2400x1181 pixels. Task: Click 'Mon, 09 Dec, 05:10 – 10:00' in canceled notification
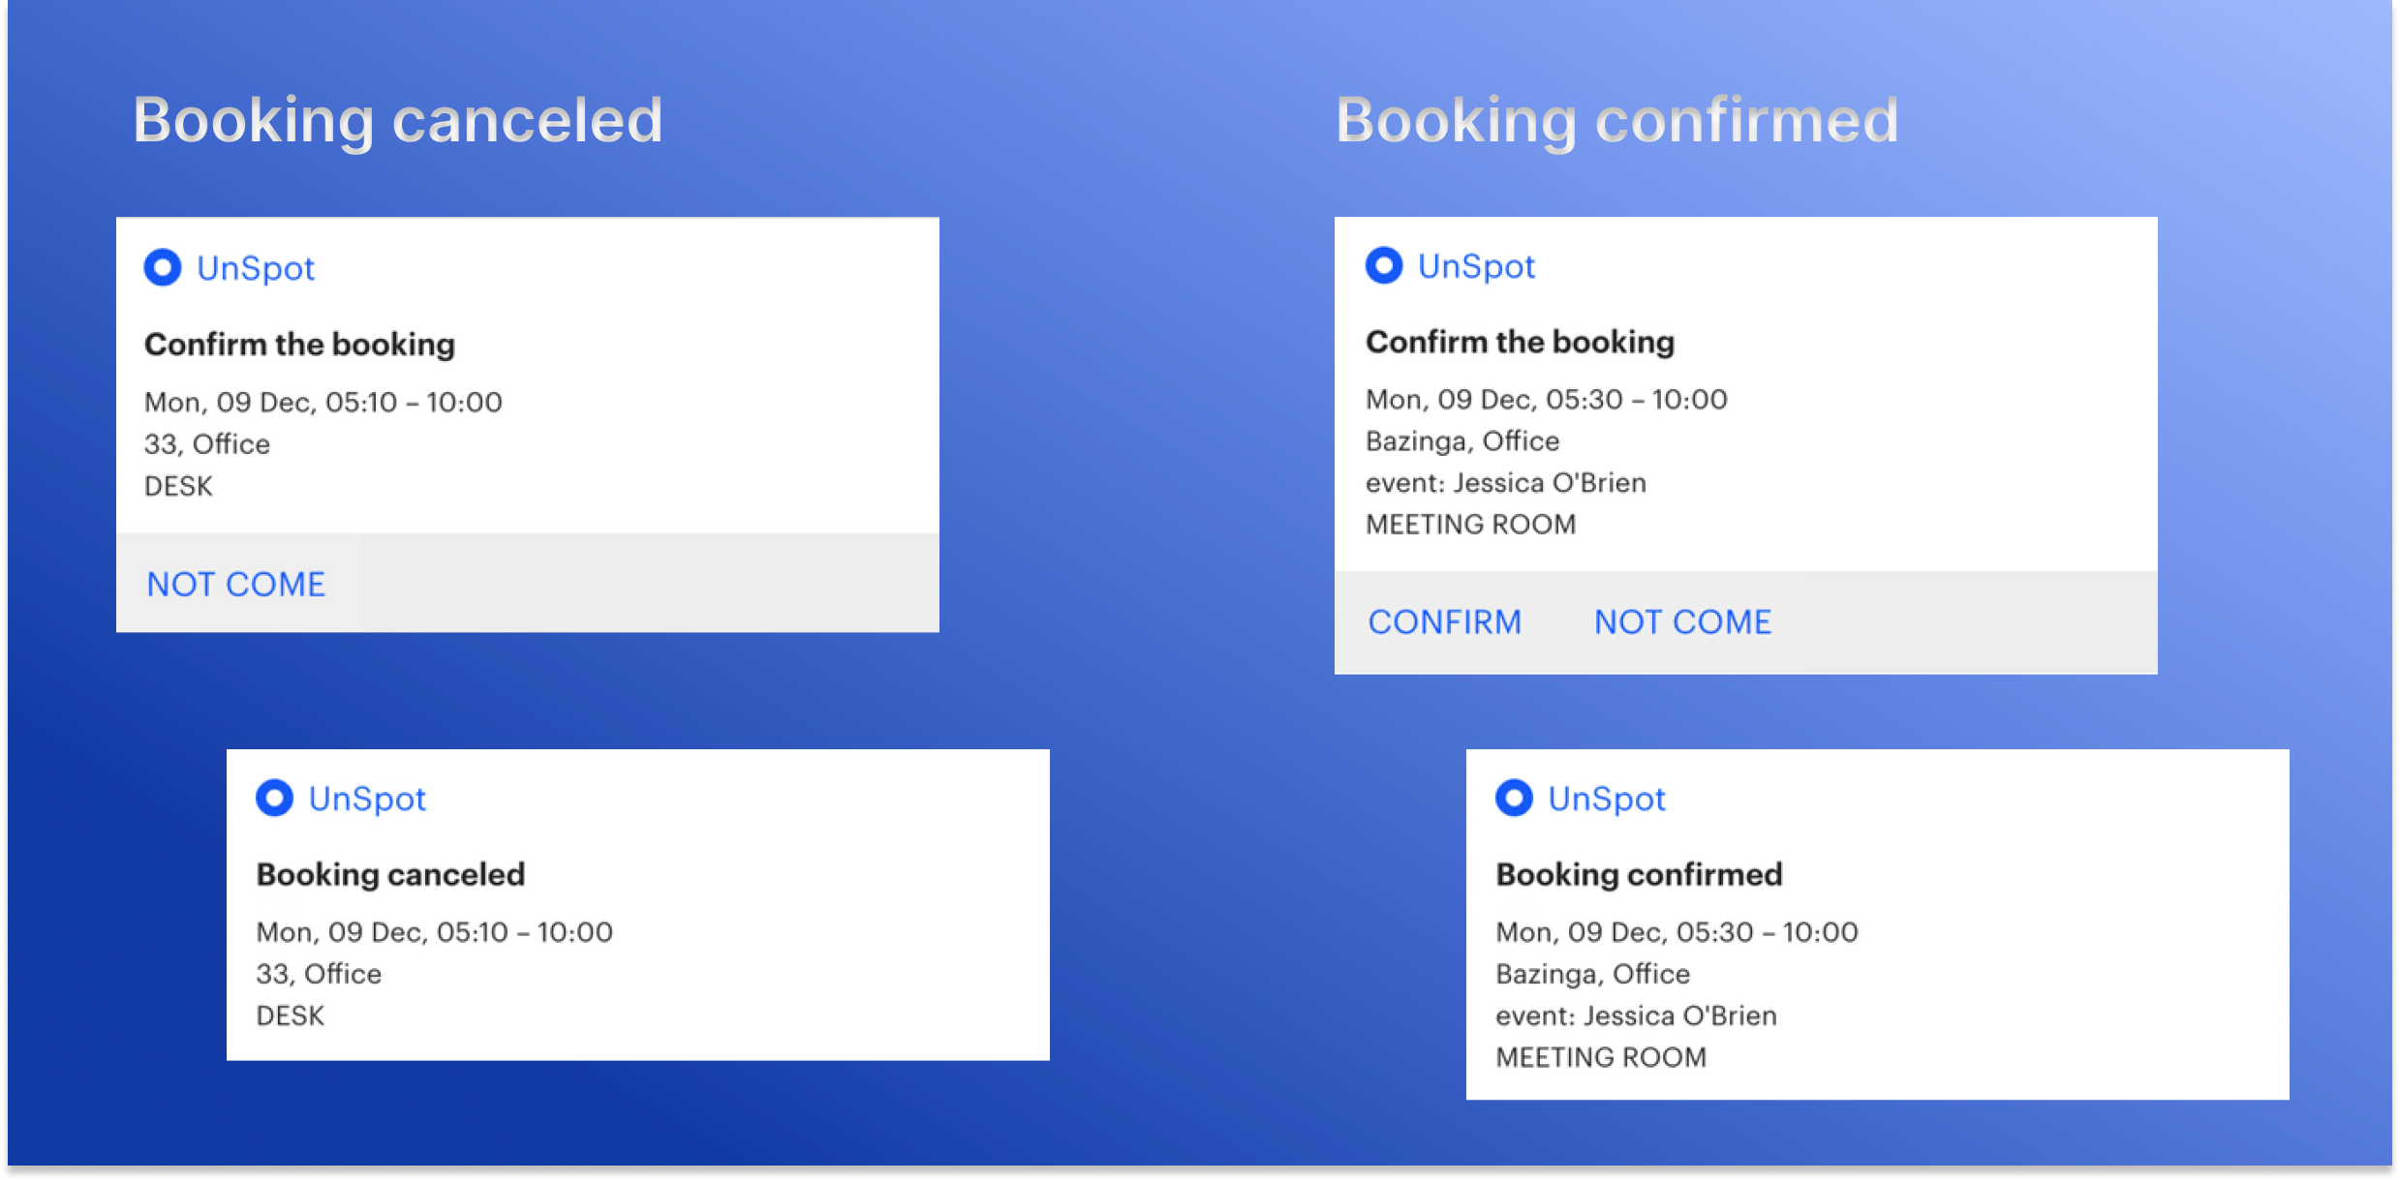pyautogui.click(x=434, y=932)
